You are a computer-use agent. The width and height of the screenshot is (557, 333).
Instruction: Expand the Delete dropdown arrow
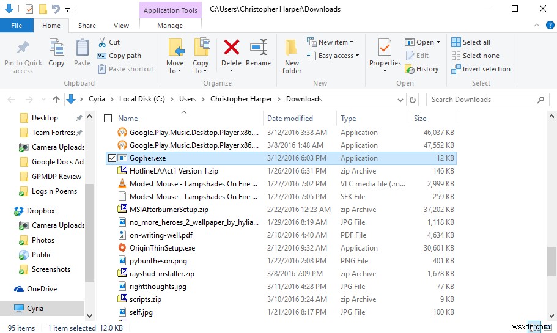pos(231,71)
